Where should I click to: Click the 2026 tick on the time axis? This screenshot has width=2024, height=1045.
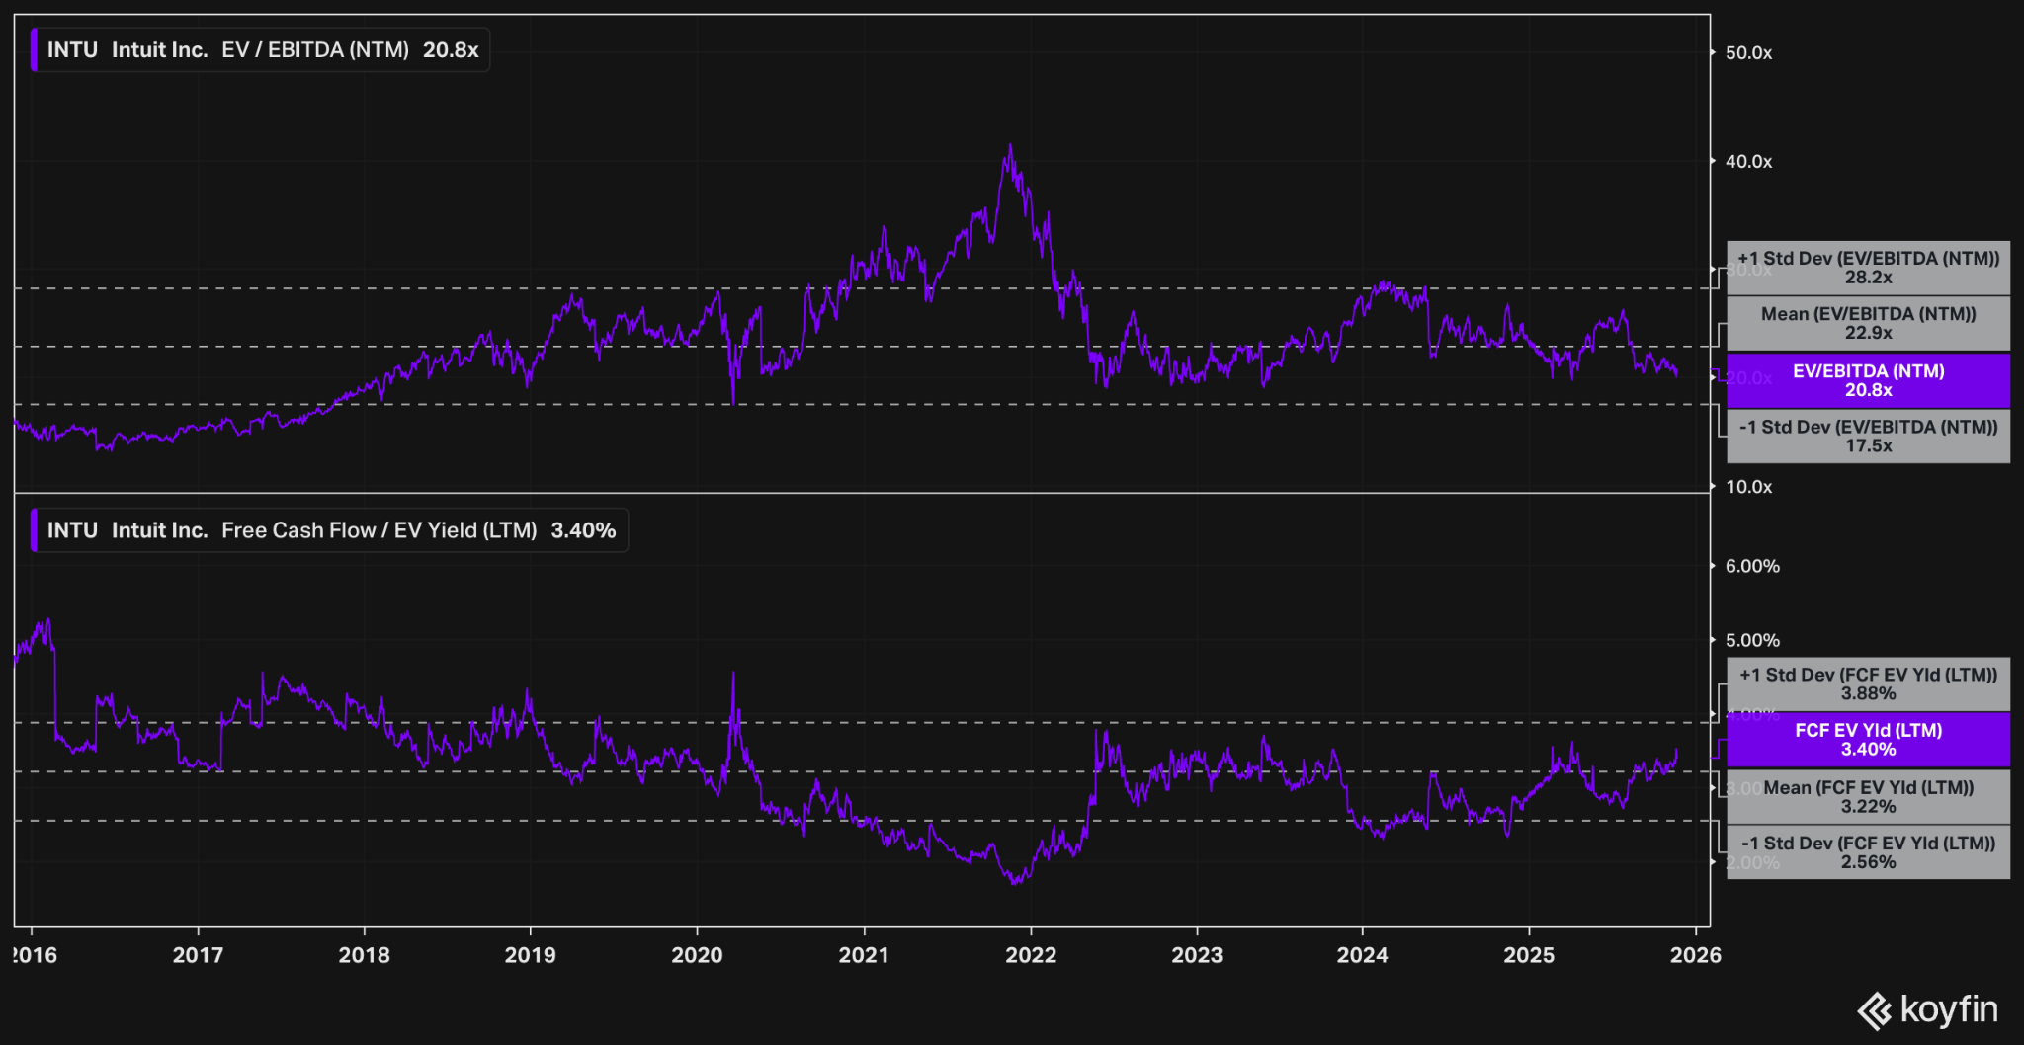(x=1696, y=955)
